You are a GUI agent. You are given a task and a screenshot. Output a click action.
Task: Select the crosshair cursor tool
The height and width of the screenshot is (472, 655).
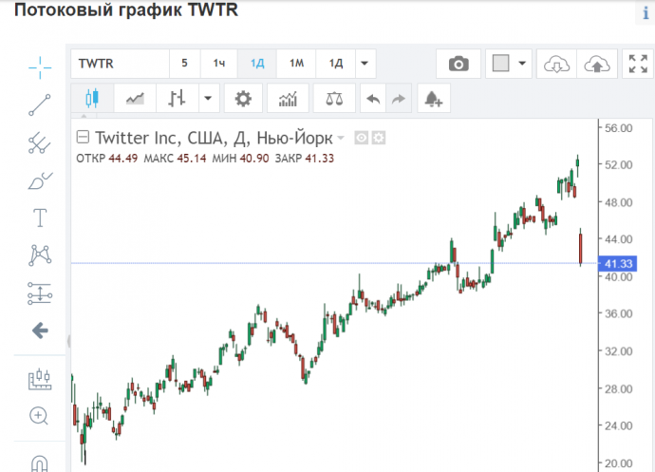pos(40,66)
